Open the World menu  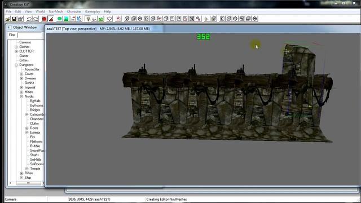click(x=40, y=11)
